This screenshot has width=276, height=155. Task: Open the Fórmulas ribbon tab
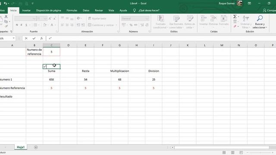72,10
